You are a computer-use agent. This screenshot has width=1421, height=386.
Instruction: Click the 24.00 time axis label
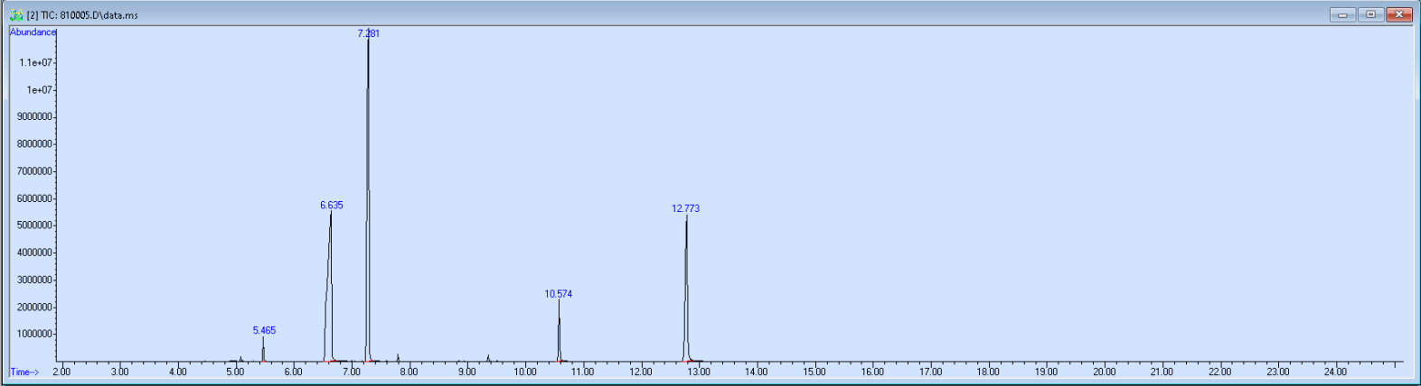click(1335, 372)
